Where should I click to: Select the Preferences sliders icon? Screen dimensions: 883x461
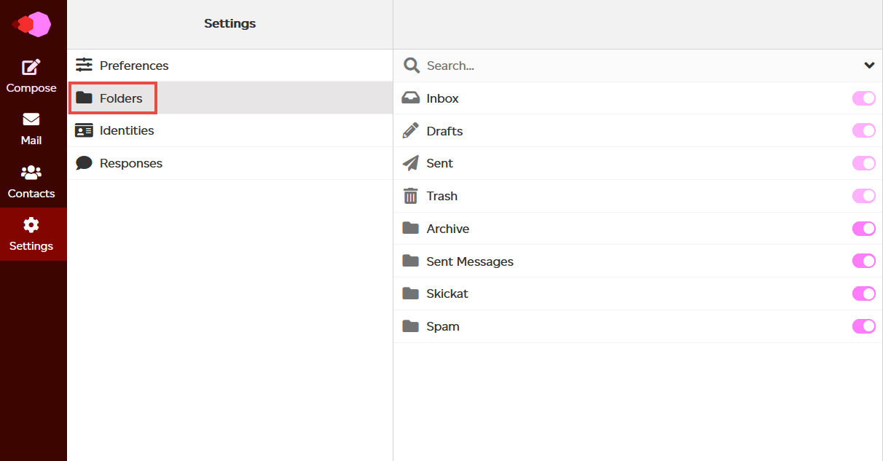85,65
